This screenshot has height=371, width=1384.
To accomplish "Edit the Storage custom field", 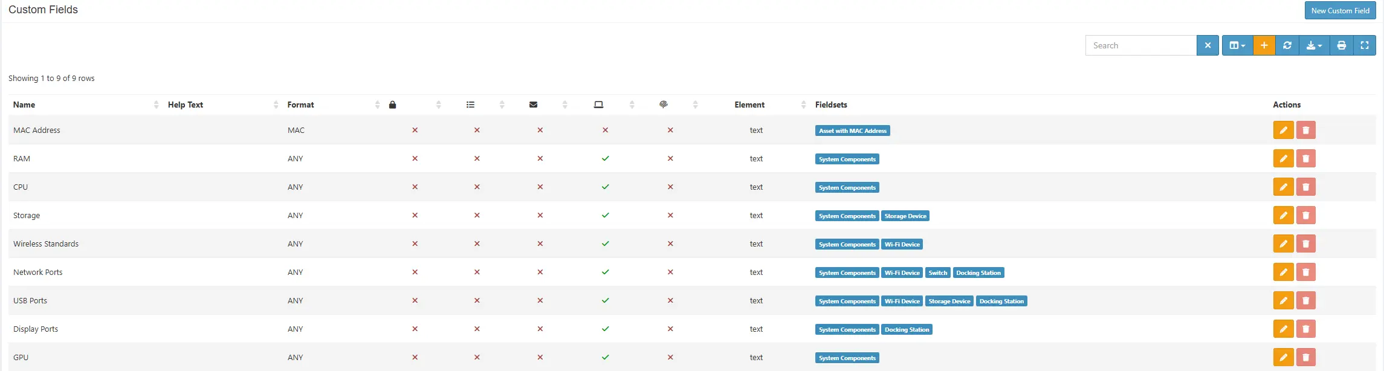I will [1283, 215].
